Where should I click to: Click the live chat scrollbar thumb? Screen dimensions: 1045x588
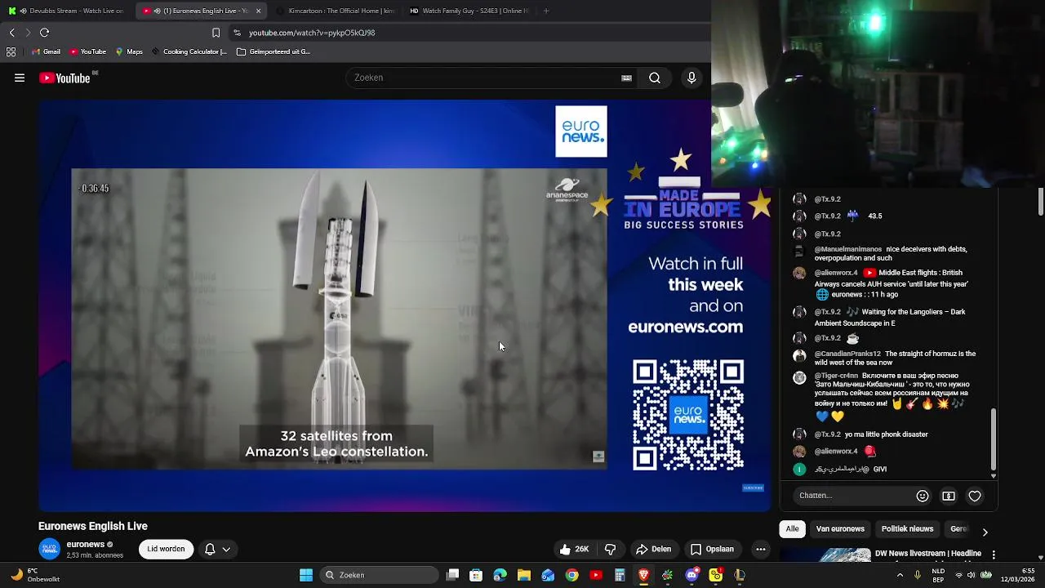pyautogui.click(x=994, y=439)
